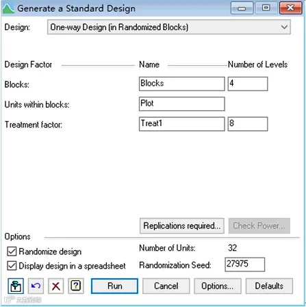Open help with the question mark icon

click(x=76, y=286)
